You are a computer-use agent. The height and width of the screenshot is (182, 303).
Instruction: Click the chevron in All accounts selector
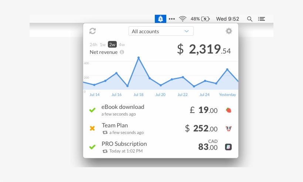coord(187,31)
